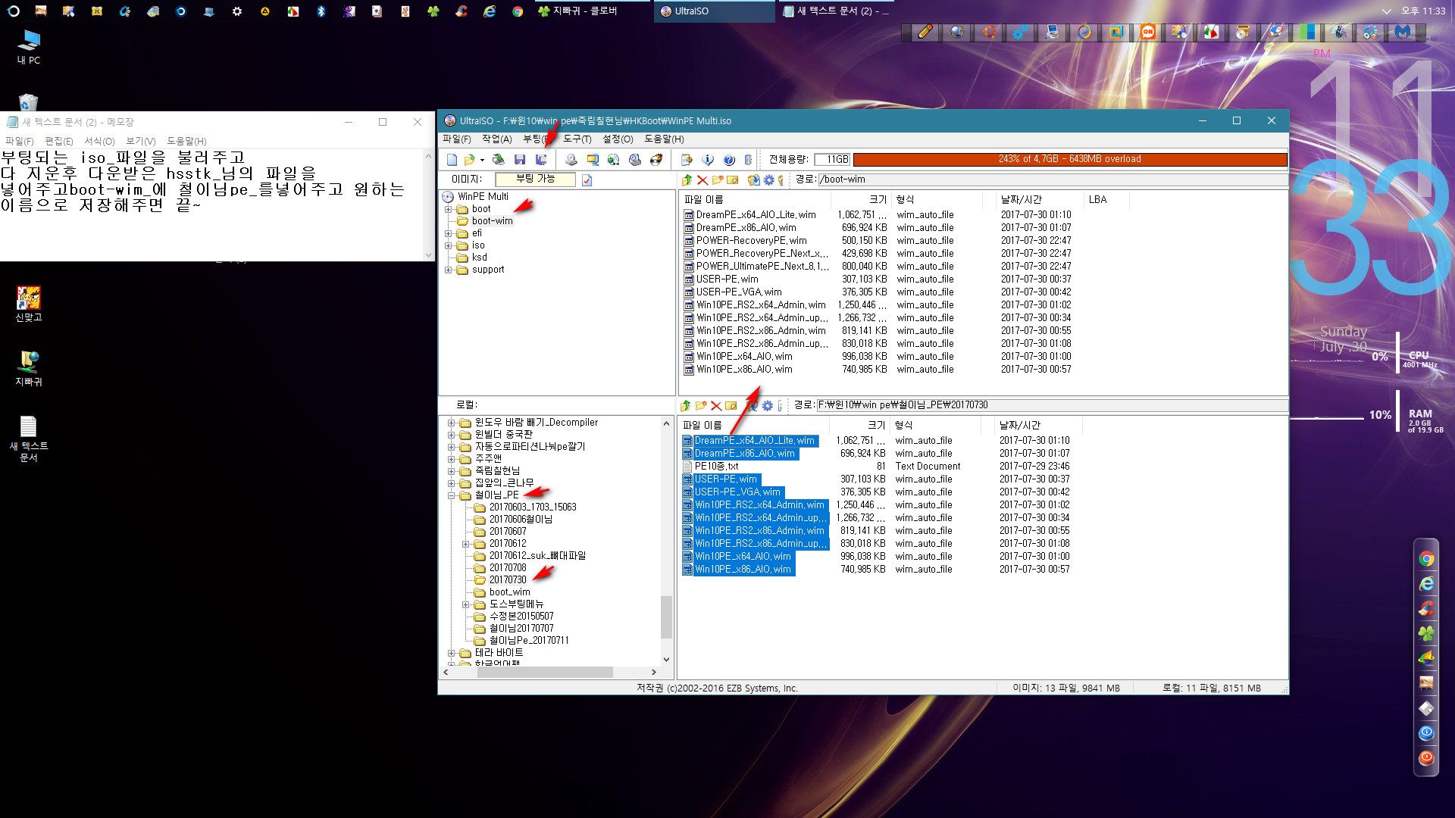Click the Chrome icon in the right side dock
This screenshot has height=818, width=1455.
click(x=1426, y=560)
